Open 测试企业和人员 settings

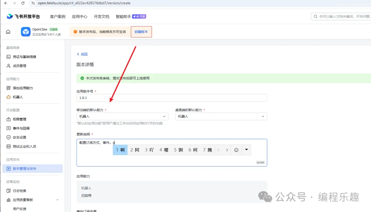[x=24, y=146]
